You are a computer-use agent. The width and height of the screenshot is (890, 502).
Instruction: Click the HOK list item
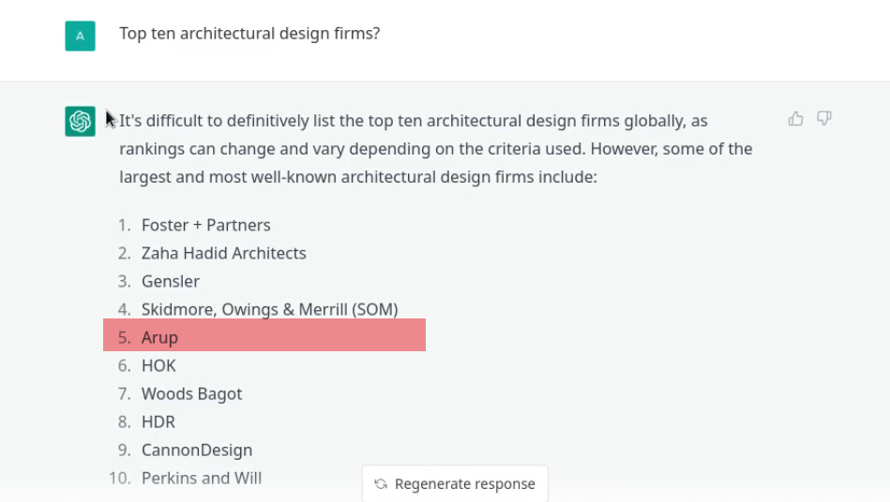point(158,366)
